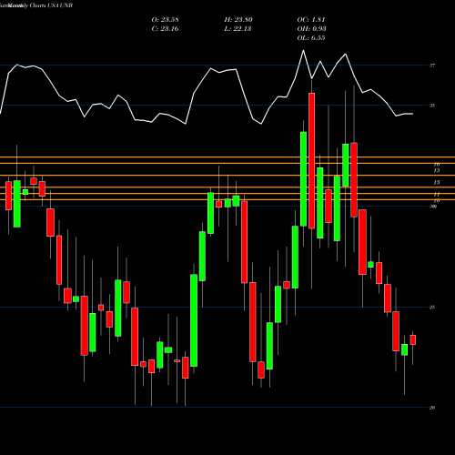Viewport: 455px width, 455px height.
Task: Click the orange level label '10'
Action: [x=437, y=200]
